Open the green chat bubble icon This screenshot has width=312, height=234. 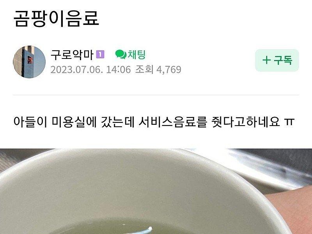coord(121,54)
